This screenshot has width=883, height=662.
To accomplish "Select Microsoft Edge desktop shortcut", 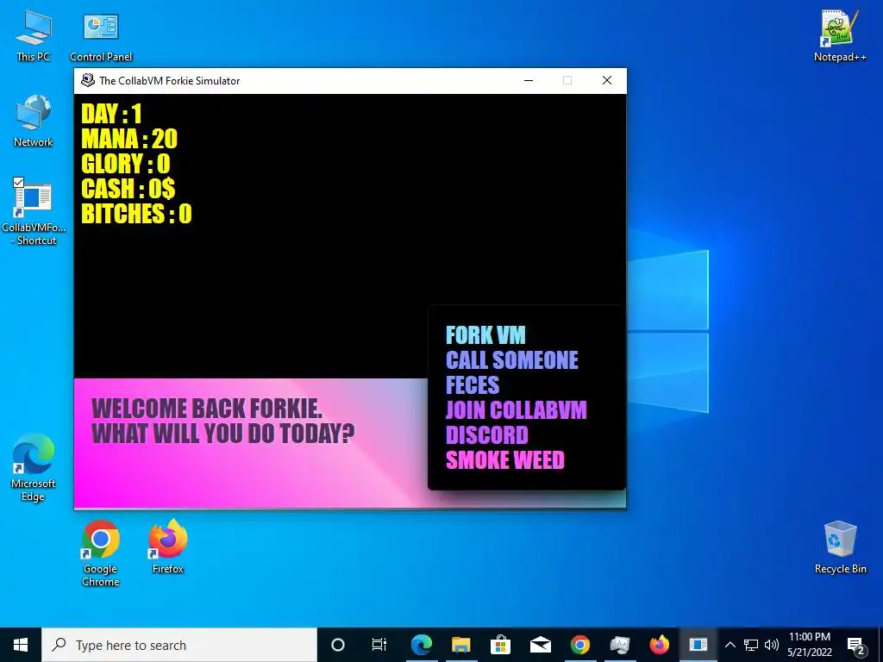I will (x=34, y=467).
